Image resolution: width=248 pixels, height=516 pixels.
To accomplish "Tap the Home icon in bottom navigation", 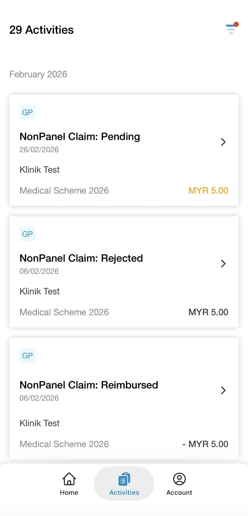I will (x=69, y=479).
